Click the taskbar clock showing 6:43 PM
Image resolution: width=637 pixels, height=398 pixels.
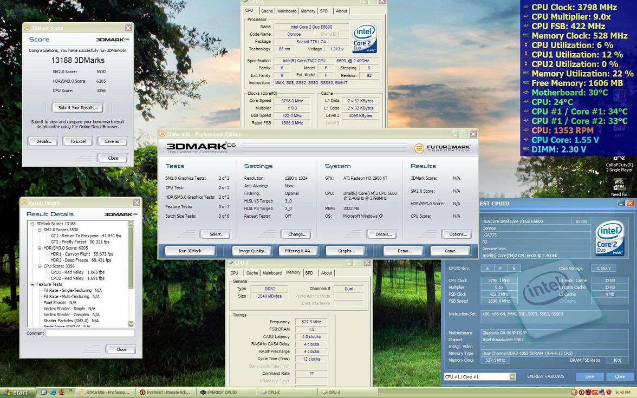[623, 392]
